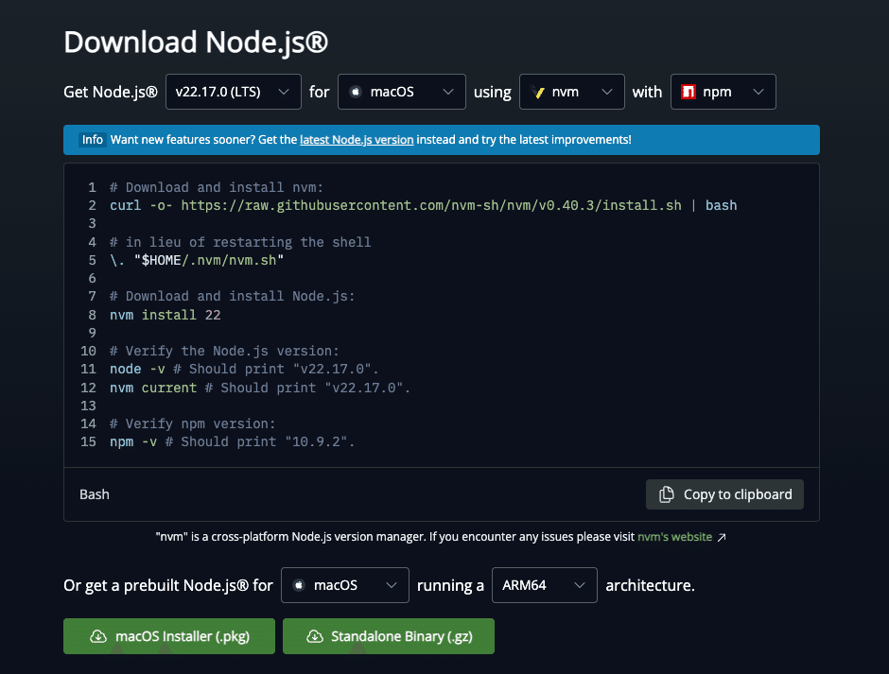Click the curl install command on line 2
This screenshot has width=889, height=674.
423,205
